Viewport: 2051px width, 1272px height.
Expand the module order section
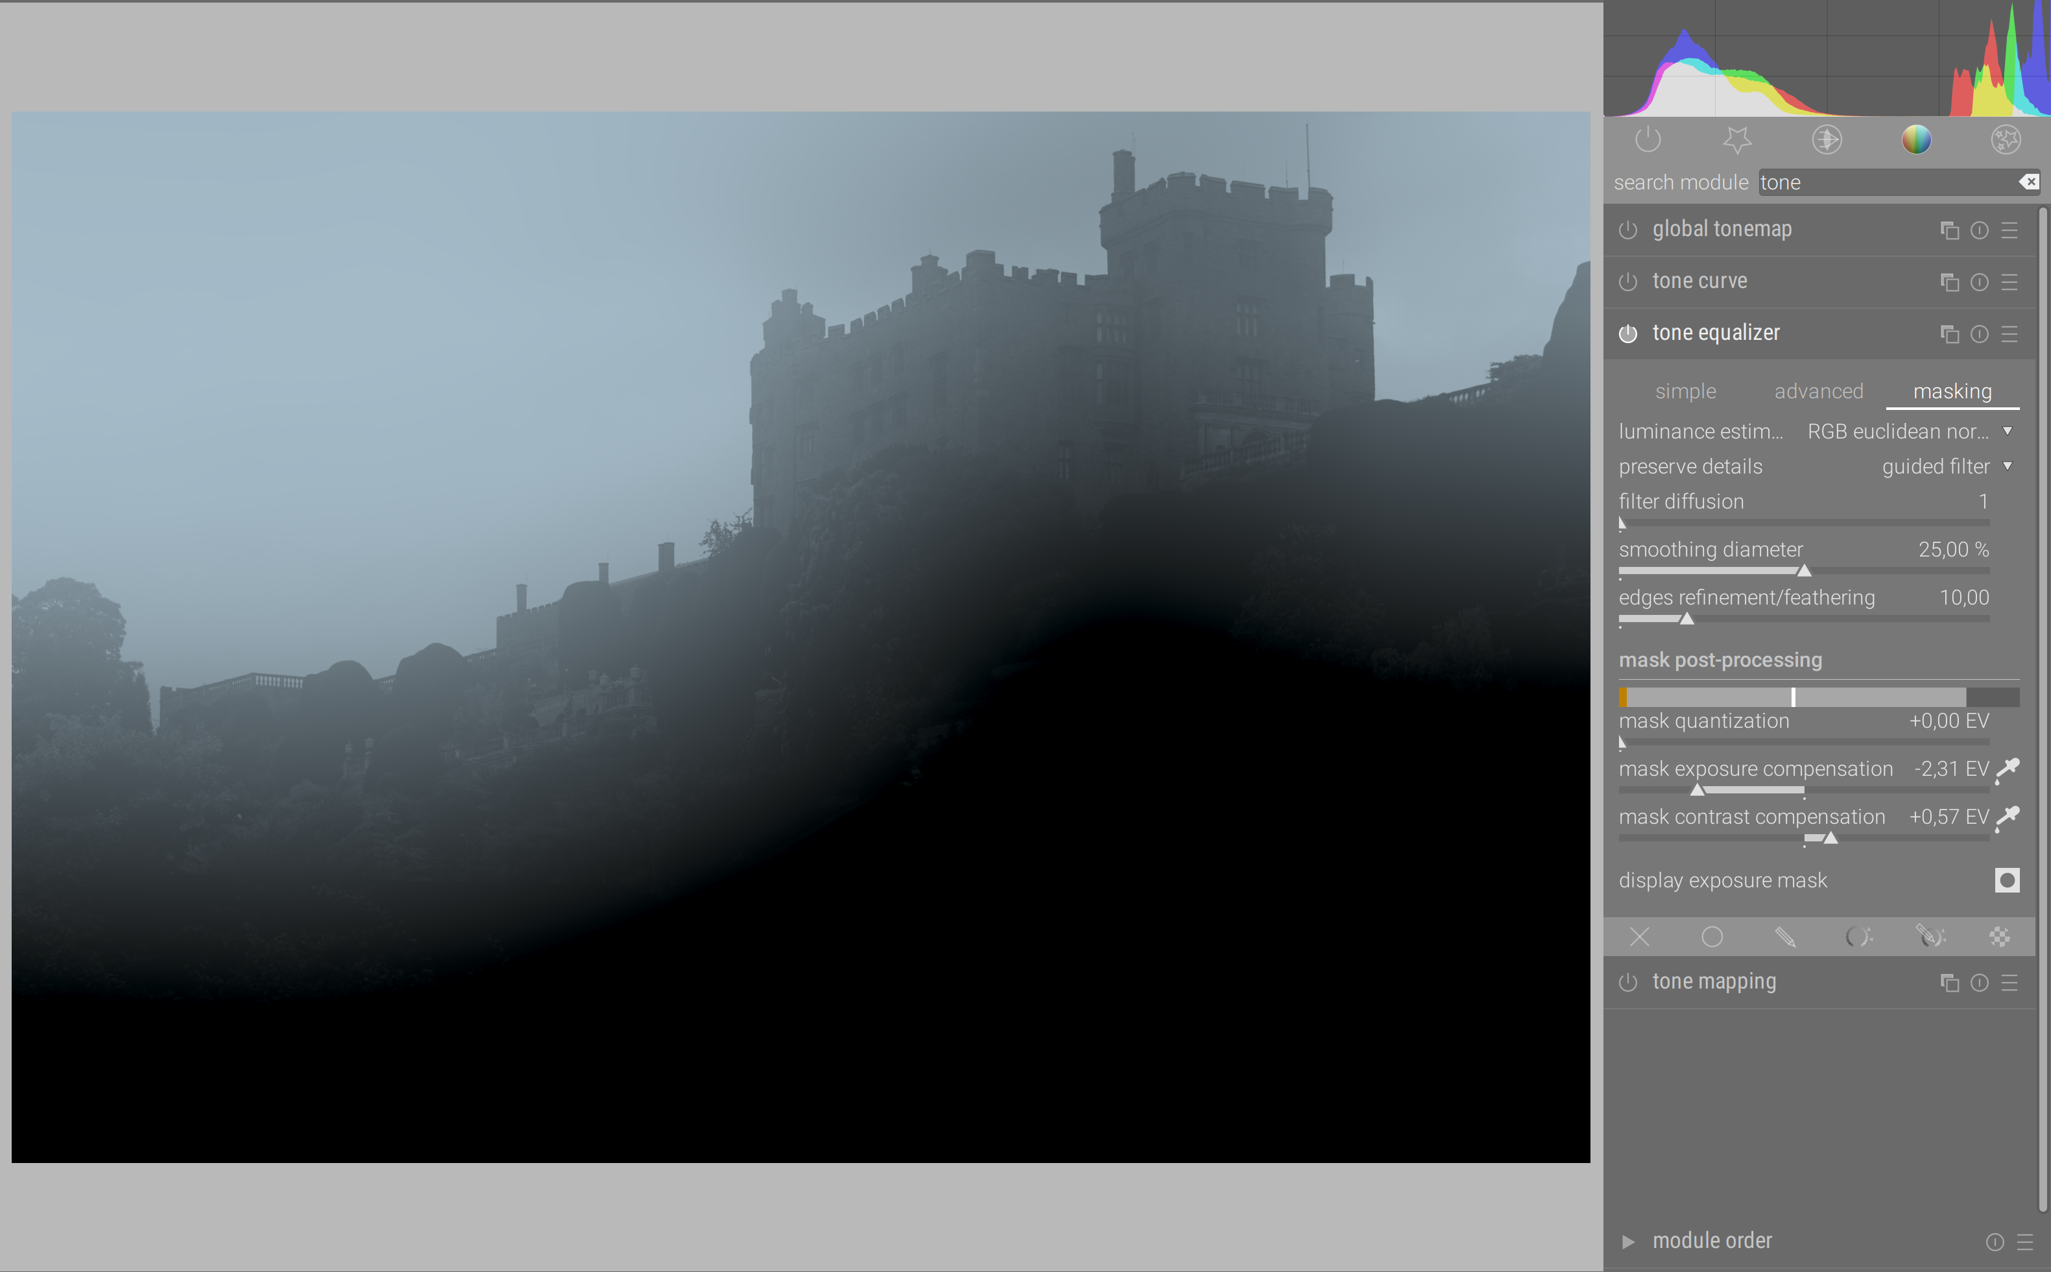point(1629,1241)
